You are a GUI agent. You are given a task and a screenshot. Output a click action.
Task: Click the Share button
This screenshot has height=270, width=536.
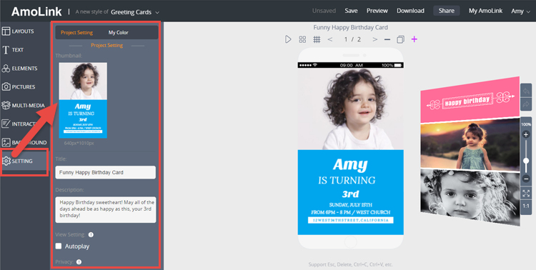[447, 11]
